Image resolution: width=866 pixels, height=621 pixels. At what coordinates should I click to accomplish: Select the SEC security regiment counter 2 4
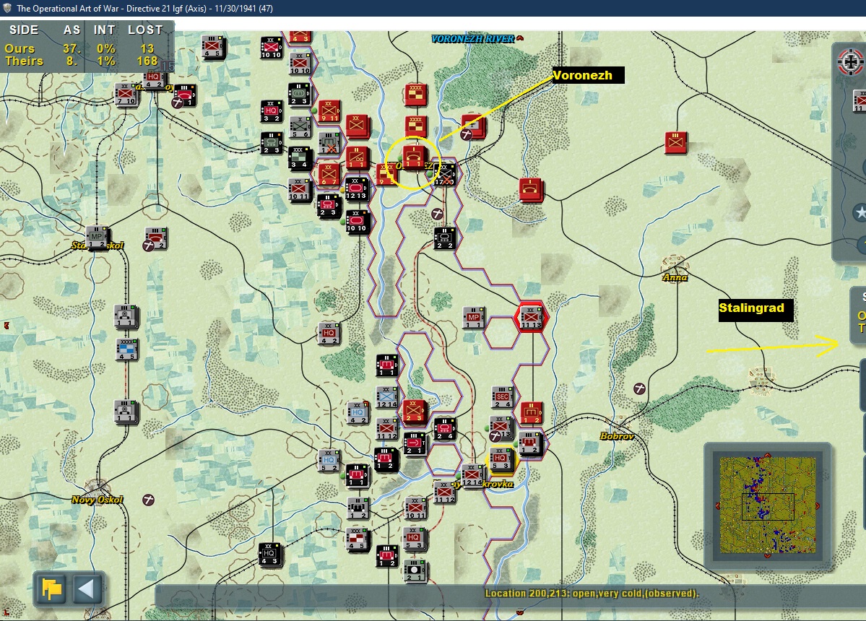point(502,397)
